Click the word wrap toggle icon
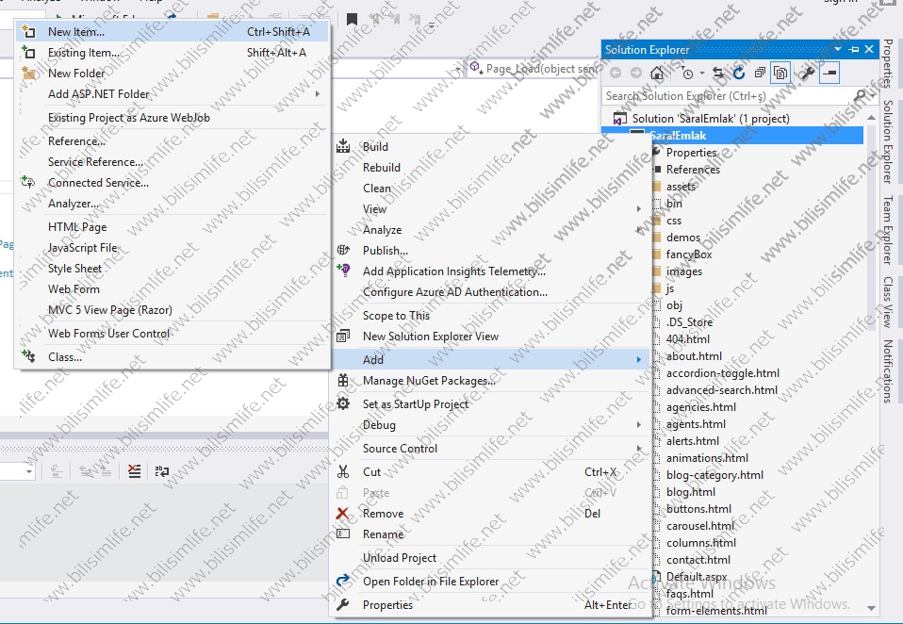Screen dimensions: 903x624 point(162,471)
